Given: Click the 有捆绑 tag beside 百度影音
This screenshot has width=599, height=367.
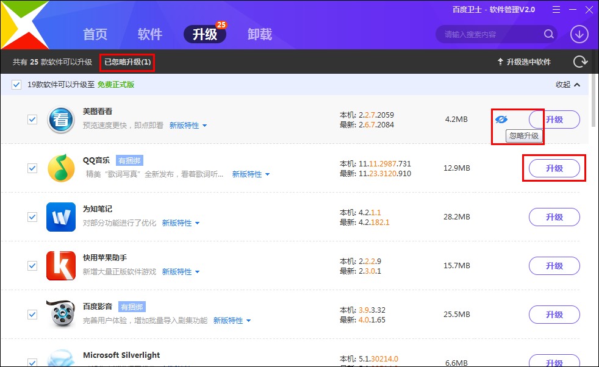Looking at the screenshot, I should point(132,307).
